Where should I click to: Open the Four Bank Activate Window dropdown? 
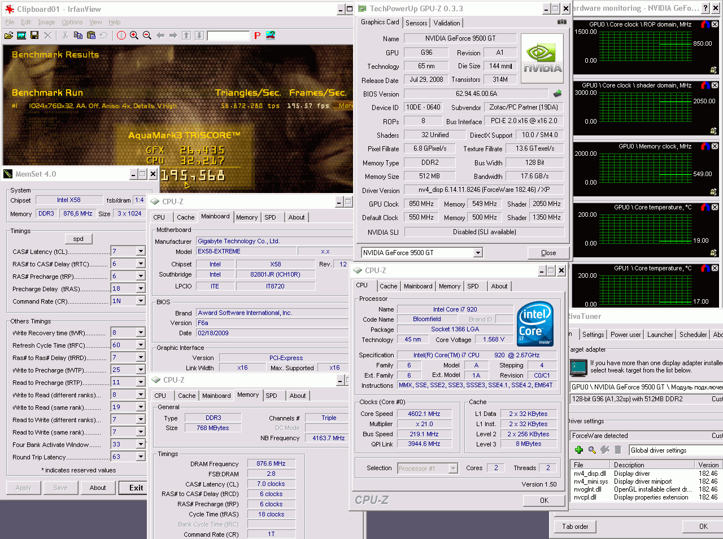click(141, 444)
